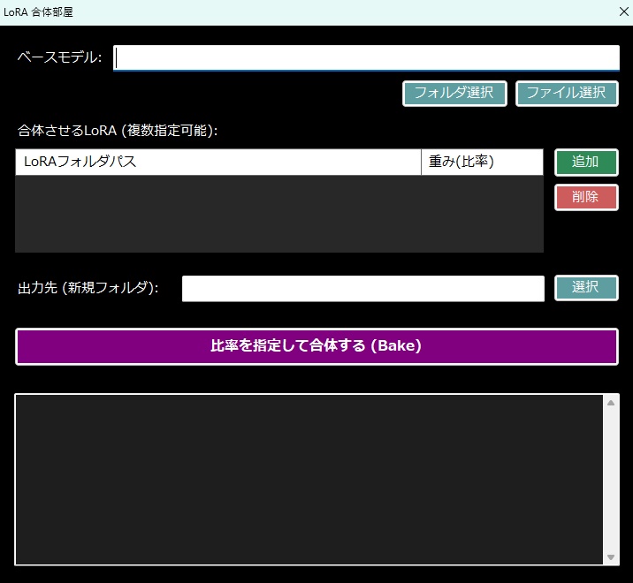The height and width of the screenshot is (583, 633).
Task: Click the red 削除 button
Action: (586, 197)
